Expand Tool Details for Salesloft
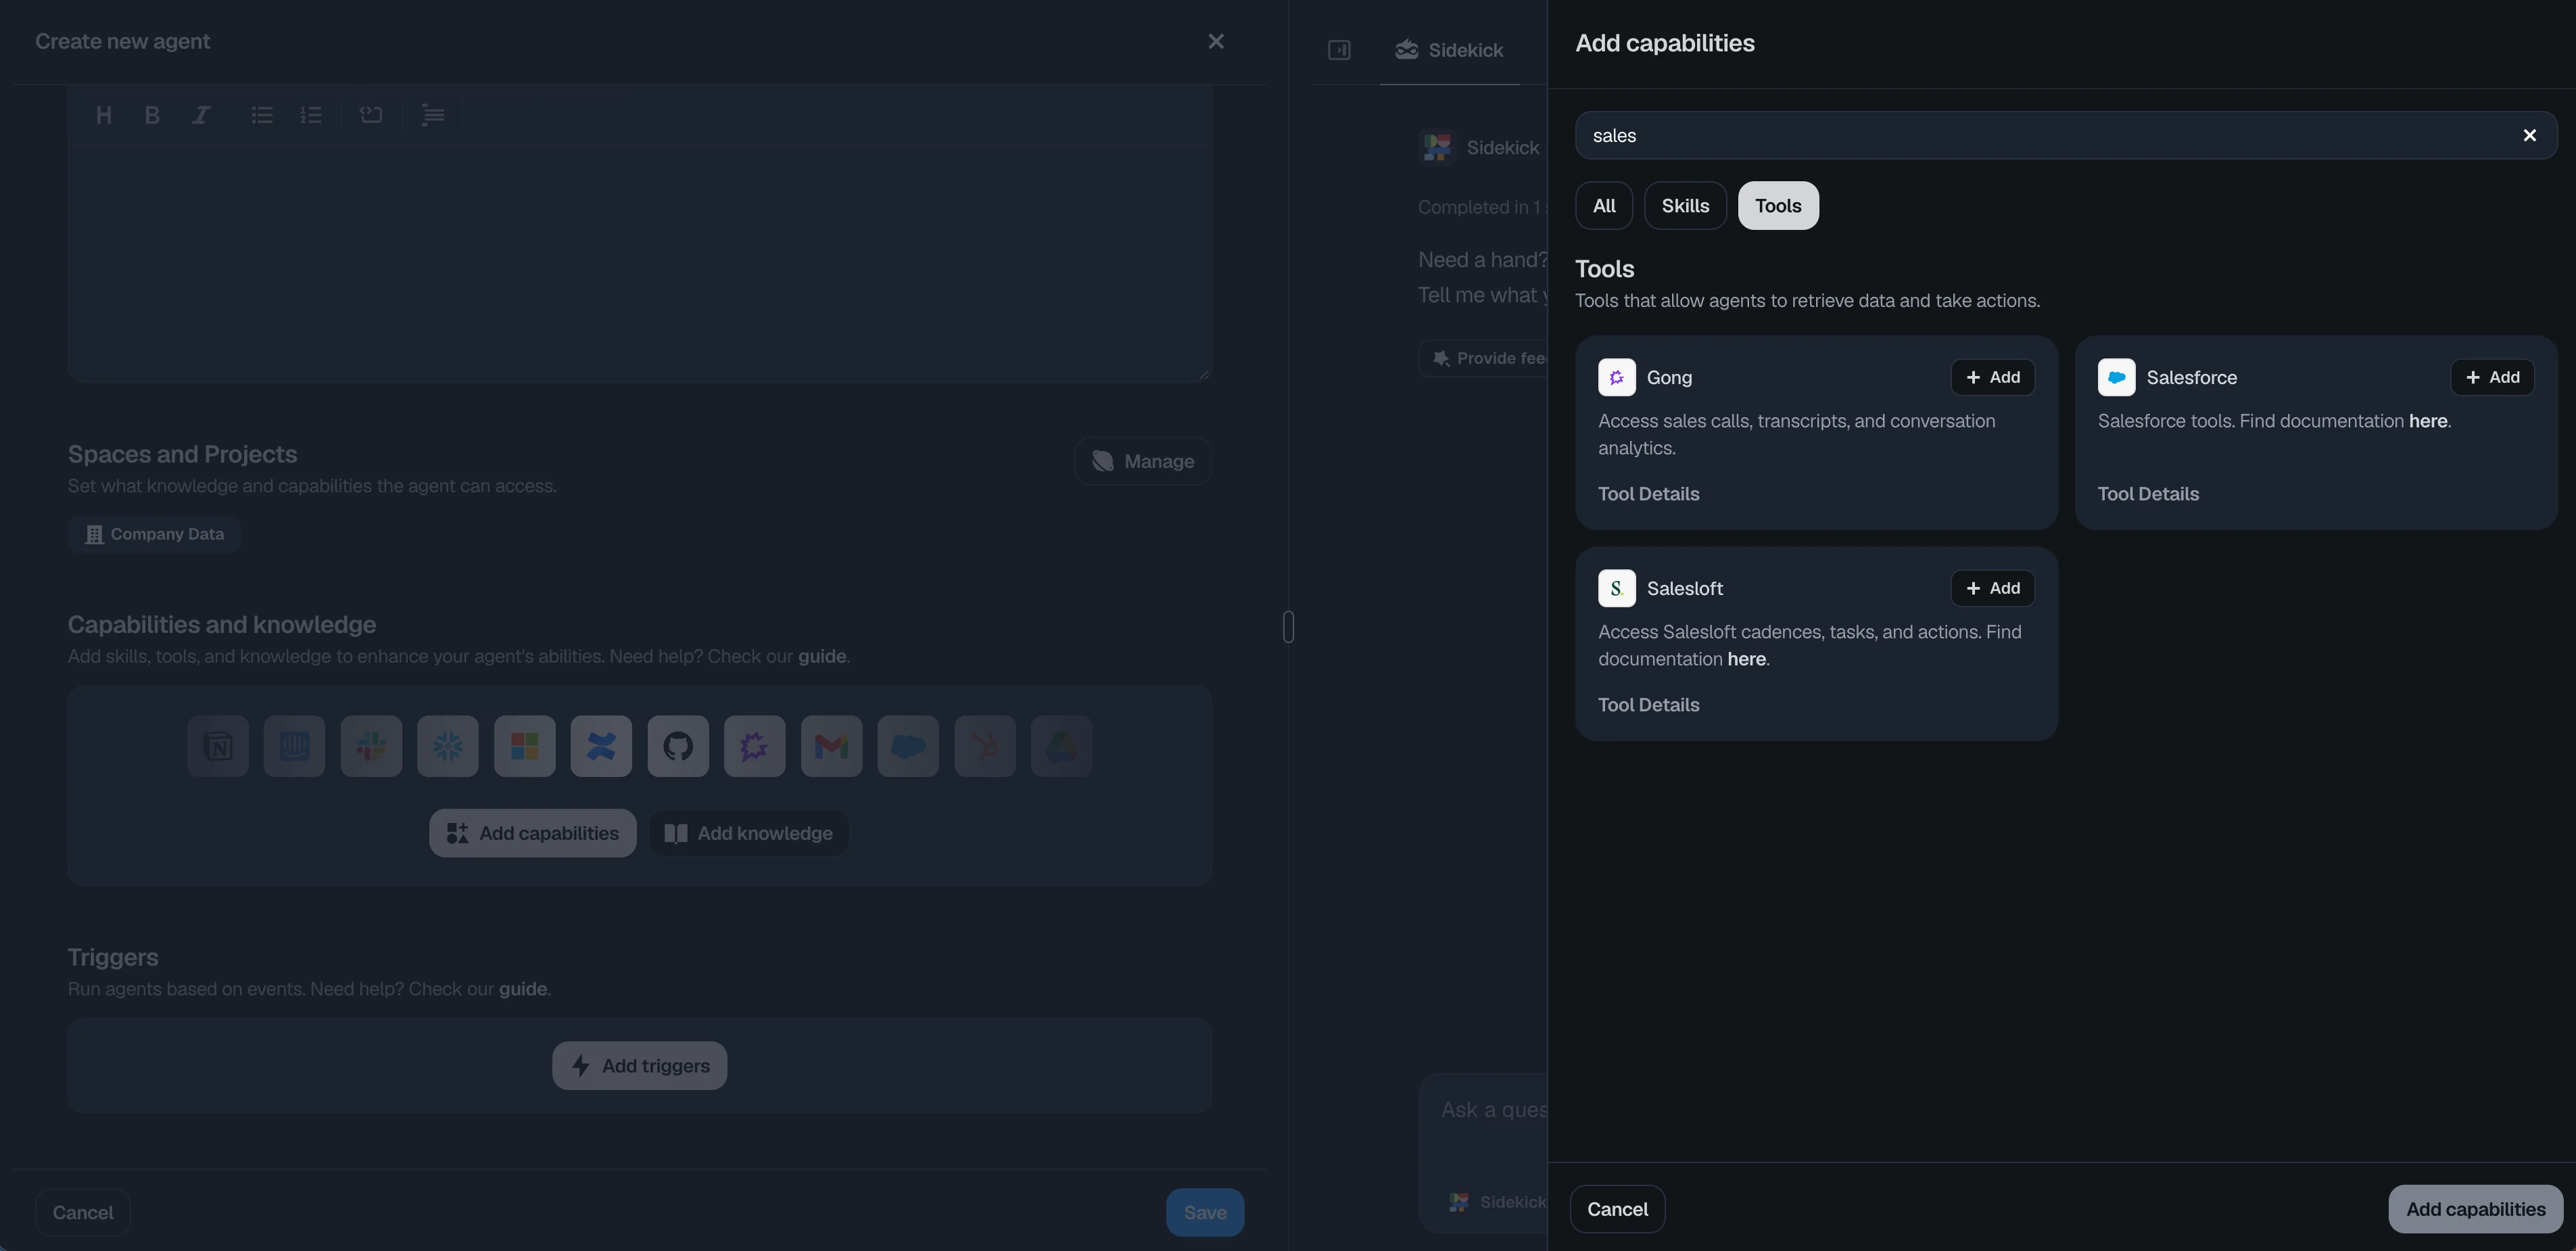Screen dimensions: 2576x1251 1648,704
